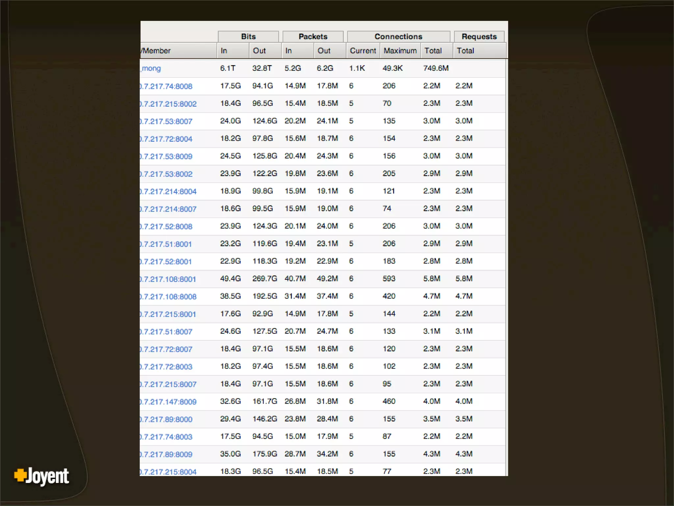Sort by Connections Total column header
The height and width of the screenshot is (506, 674).
click(437, 51)
